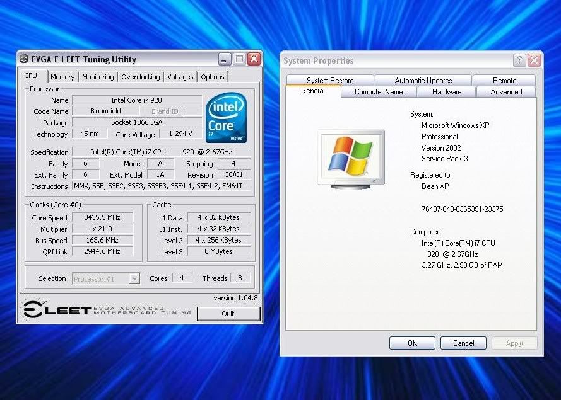561x400 pixels.
Task: Select the QPI Link speed field
Action: tap(102, 251)
